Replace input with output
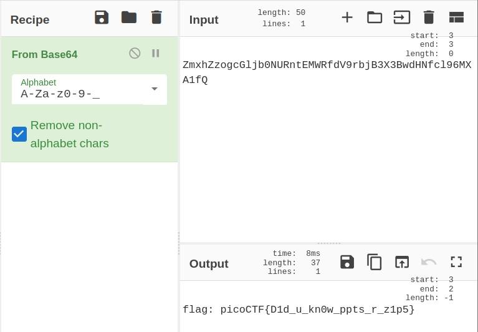478x332 pixels. [x=402, y=262]
